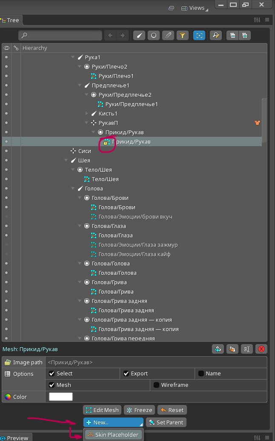The image size is (275, 441).
Task: Collapse the Голова/Брови slot node
Action: (x=80, y=198)
